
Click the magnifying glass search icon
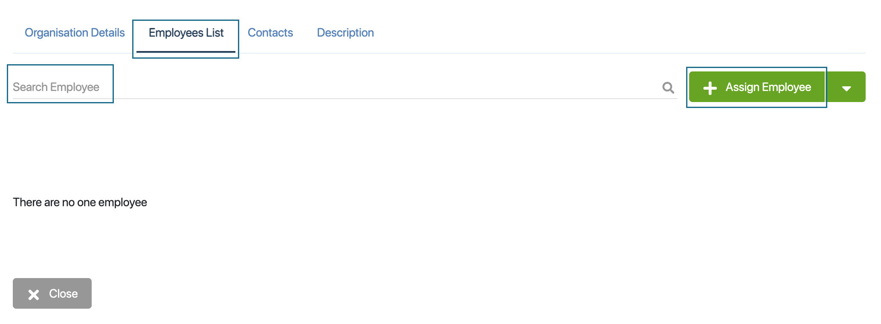point(668,88)
